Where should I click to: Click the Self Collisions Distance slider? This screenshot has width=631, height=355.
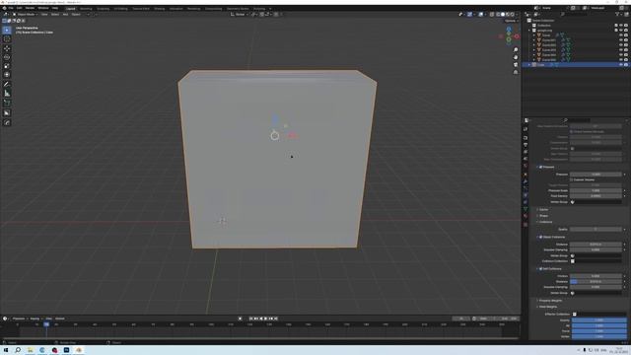(x=596, y=282)
